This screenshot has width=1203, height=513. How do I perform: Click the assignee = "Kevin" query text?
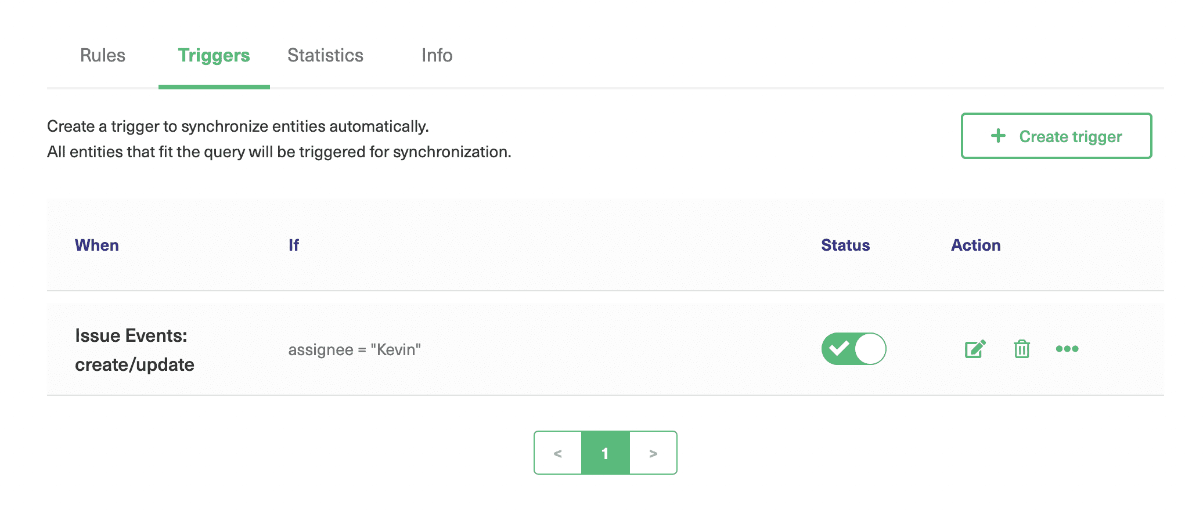[x=354, y=350]
